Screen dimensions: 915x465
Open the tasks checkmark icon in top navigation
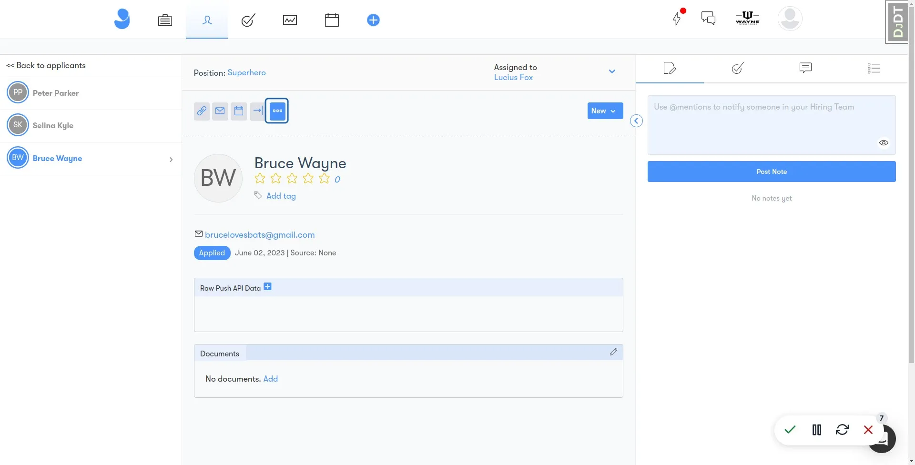(x=248, y=20)
